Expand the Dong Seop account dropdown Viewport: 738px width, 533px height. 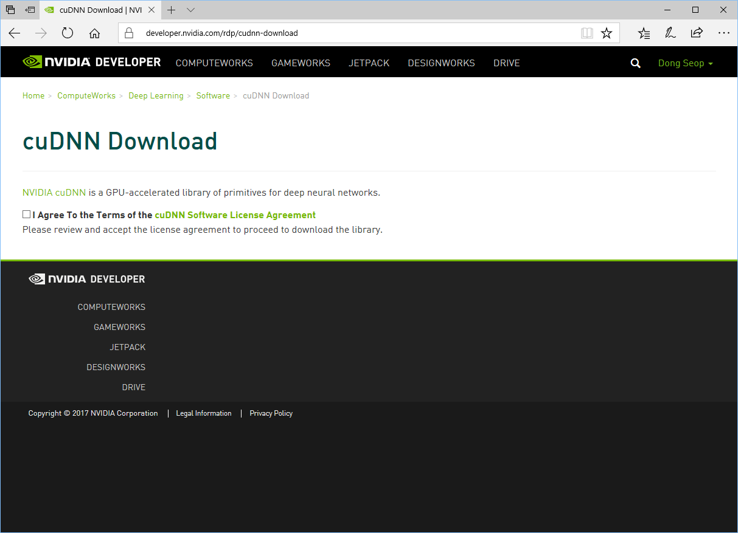[685, 63]
